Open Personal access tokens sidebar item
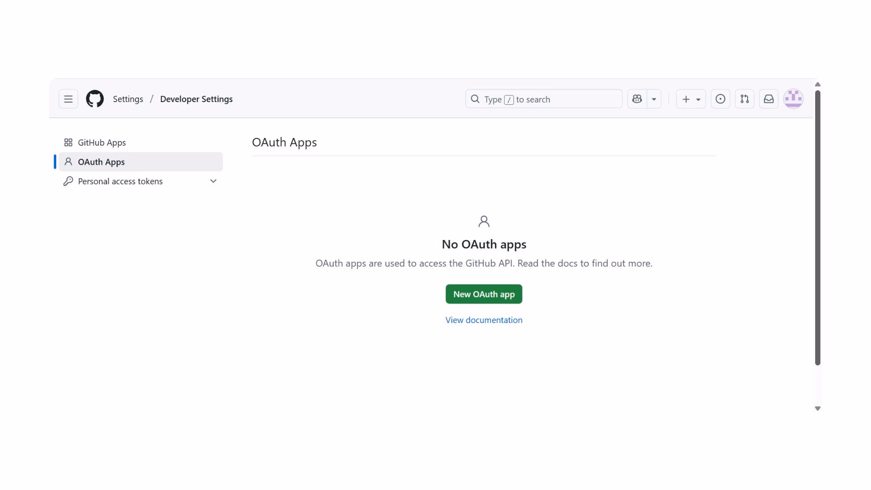This screenshot has width=871, height=490. point(141,181)
